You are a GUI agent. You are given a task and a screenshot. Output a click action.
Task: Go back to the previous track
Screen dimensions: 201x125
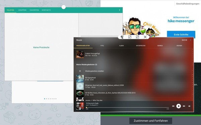click(173, 106)
